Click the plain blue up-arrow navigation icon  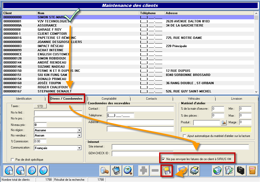[44, 170]
